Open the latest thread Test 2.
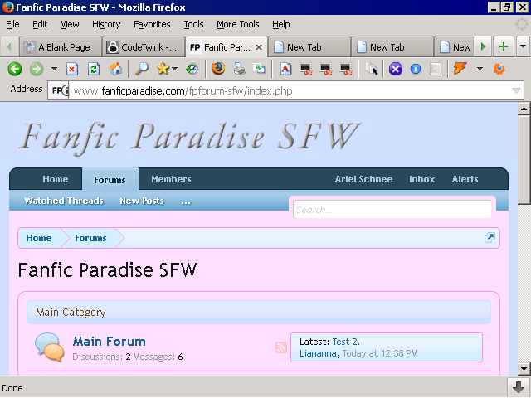The image size is (531, 398). 346,342
